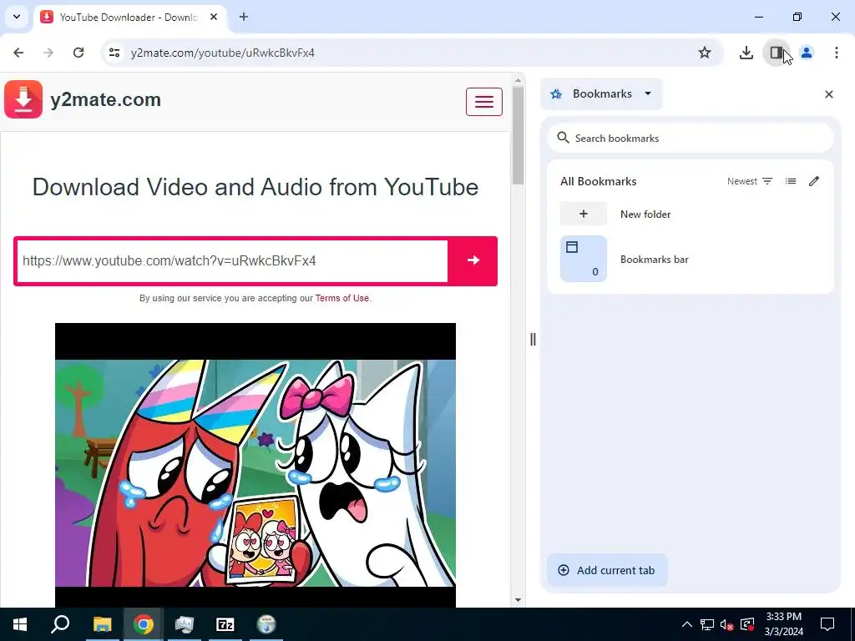Close the Bookmarks side panel
This screenshot has width=855, height=641.
(x=829, y=94)
